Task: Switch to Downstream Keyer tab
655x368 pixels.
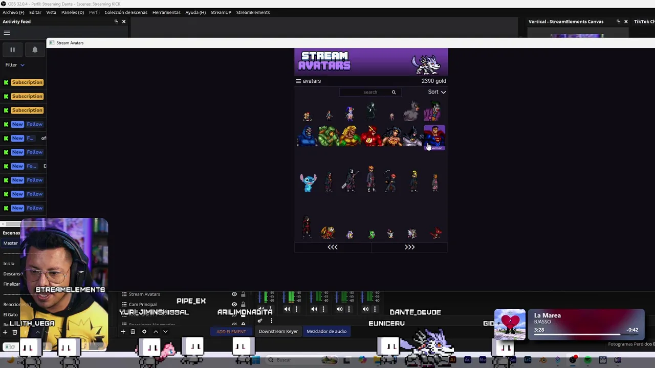Action: (x=278, y=331)
